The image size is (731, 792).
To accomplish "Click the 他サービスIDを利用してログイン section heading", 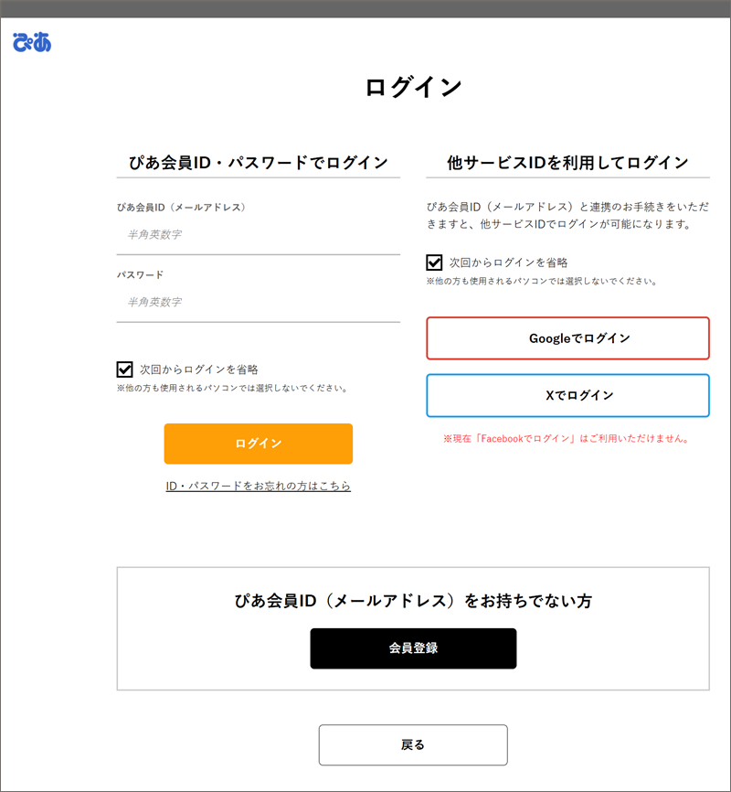I will click(567, 163).
